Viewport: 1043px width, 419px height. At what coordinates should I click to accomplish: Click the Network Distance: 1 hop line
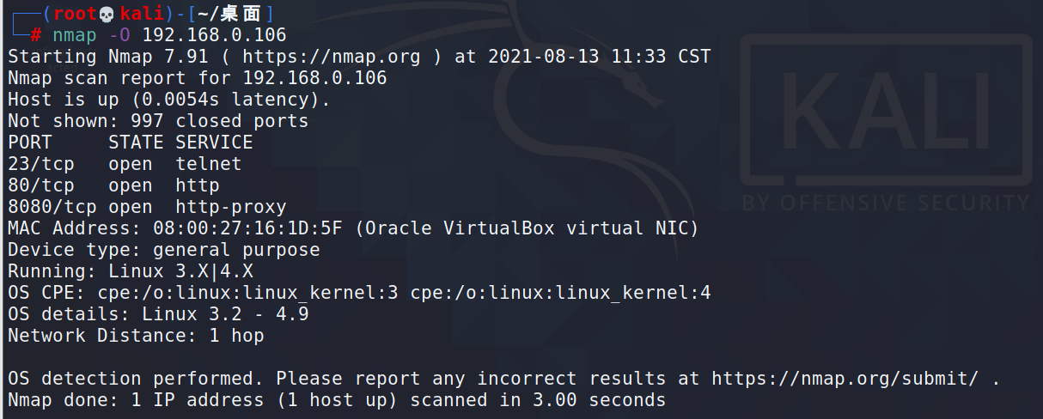[136, 336]
